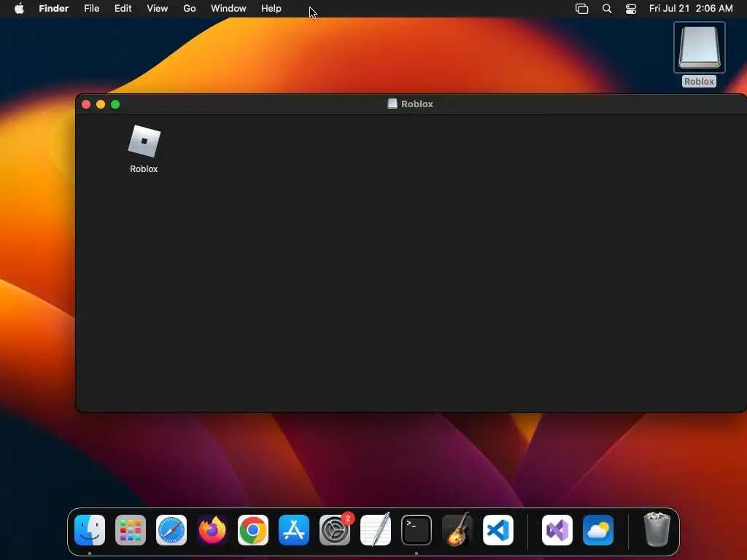This screenshot has height=560, width=747.
Task: Open Control Center from the menu bar
Action: (631, 9)
